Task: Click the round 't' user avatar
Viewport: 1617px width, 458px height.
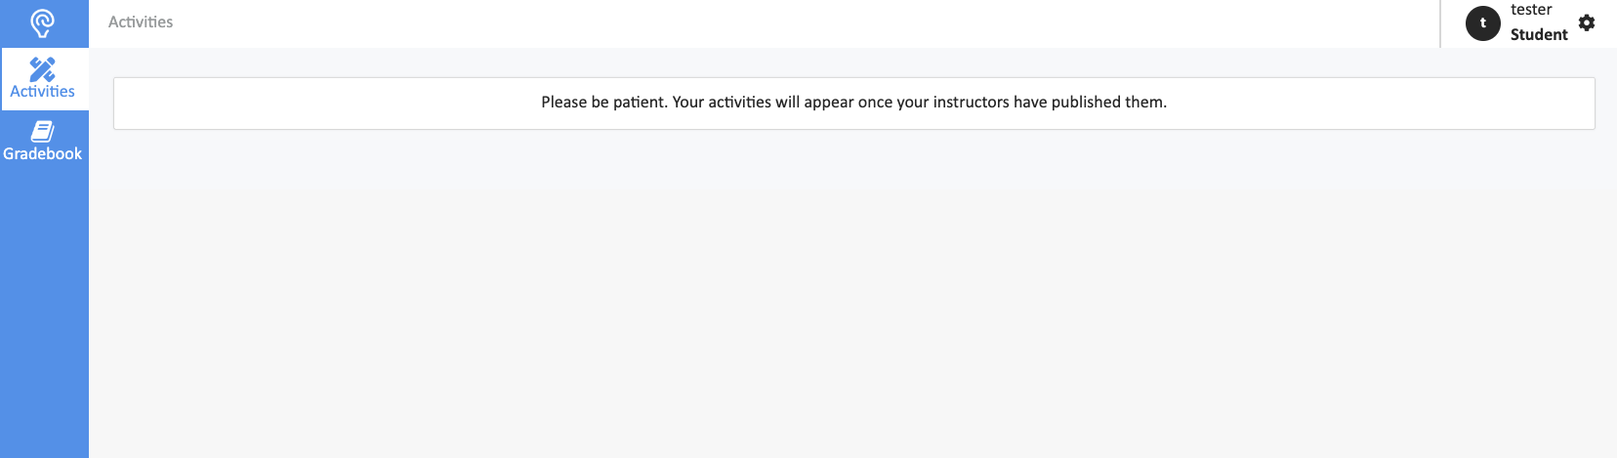Action: [x=1483, y=22]
